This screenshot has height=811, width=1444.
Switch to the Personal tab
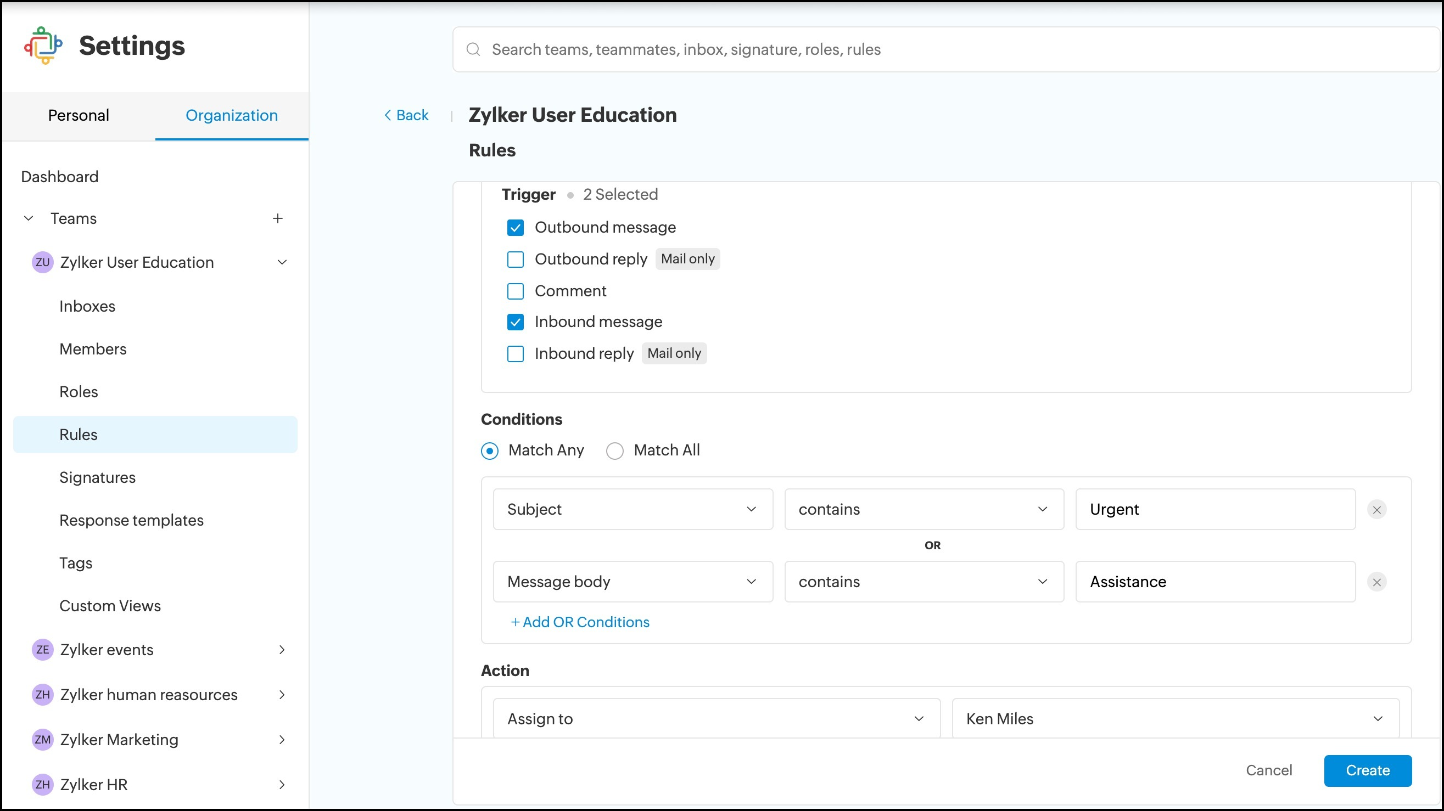[79, 115]
